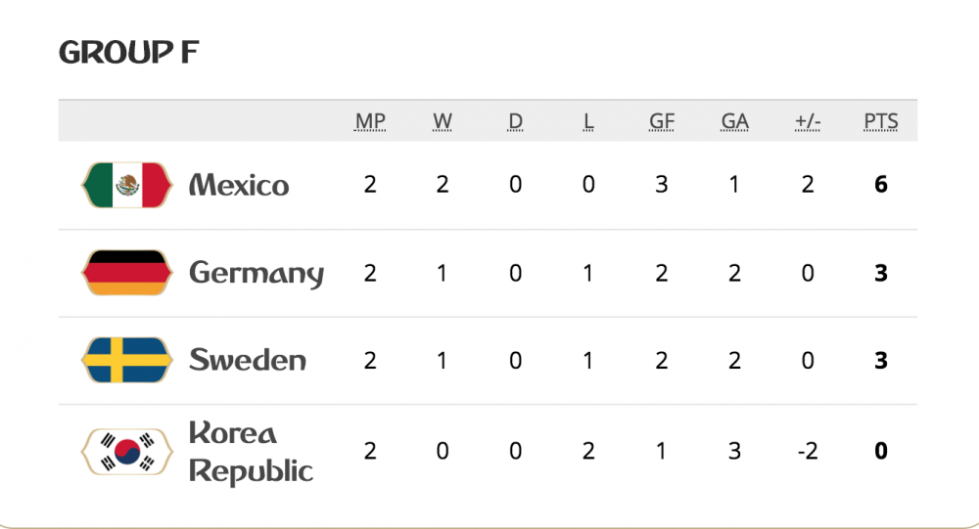Viewport: 979px width, 529px height.
Task: Open the Germany team link
Action: 256,273
